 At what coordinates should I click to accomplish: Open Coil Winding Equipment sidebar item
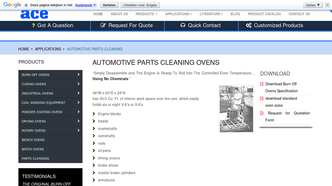pyautogui.click(x=50, y=103)
